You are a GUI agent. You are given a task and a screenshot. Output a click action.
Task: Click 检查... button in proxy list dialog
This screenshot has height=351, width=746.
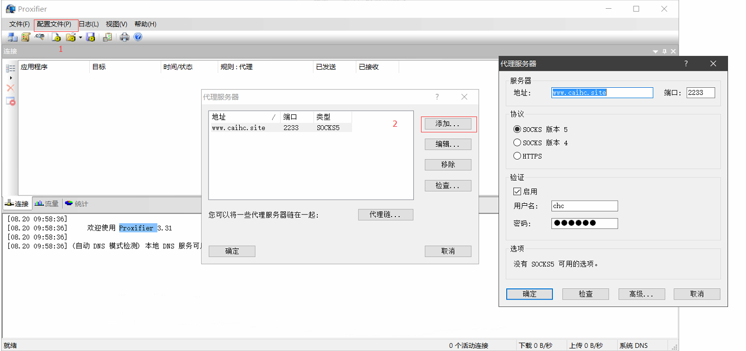(x=448, y=185)
